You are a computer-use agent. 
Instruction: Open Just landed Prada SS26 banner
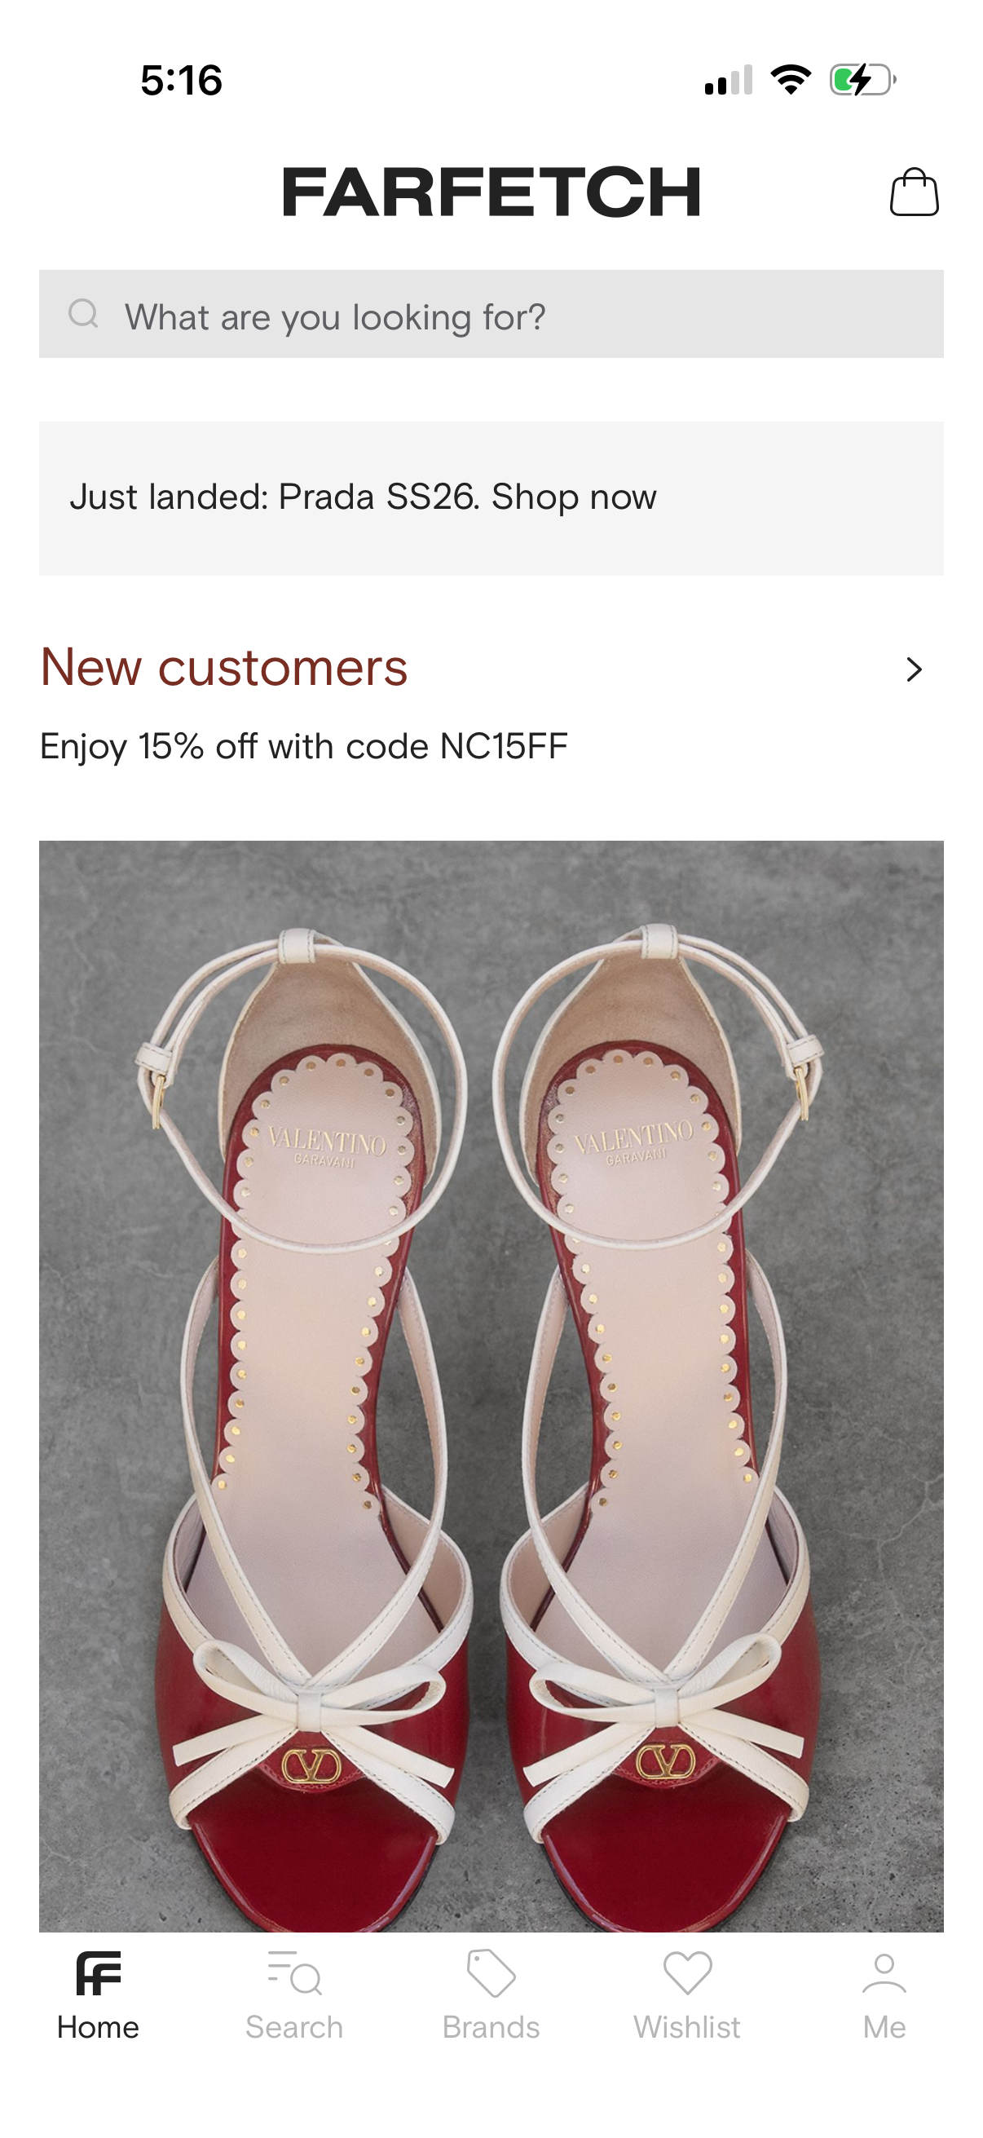point(491,498)
